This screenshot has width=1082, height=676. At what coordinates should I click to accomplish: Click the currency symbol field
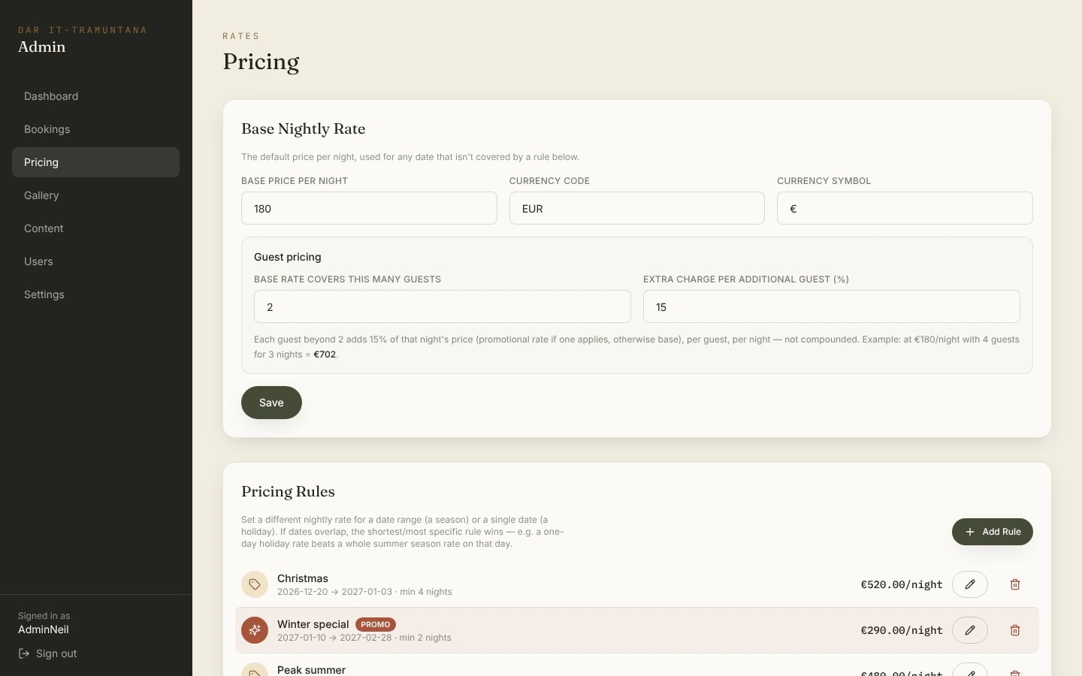[x=905, y=208]
